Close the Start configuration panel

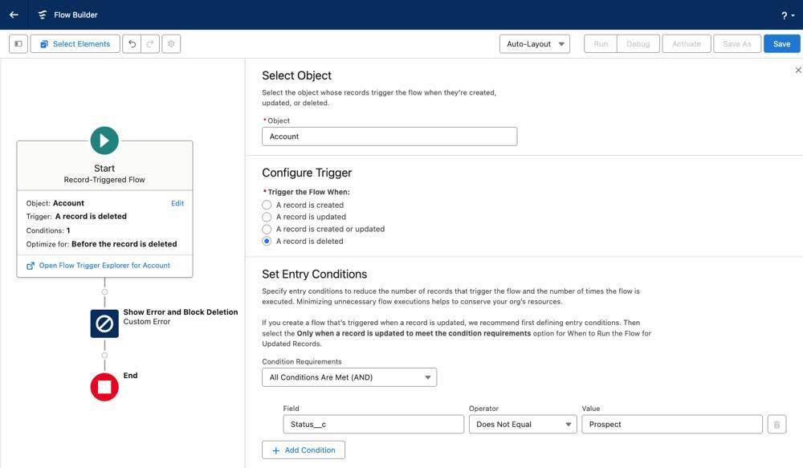click(798, 70)
